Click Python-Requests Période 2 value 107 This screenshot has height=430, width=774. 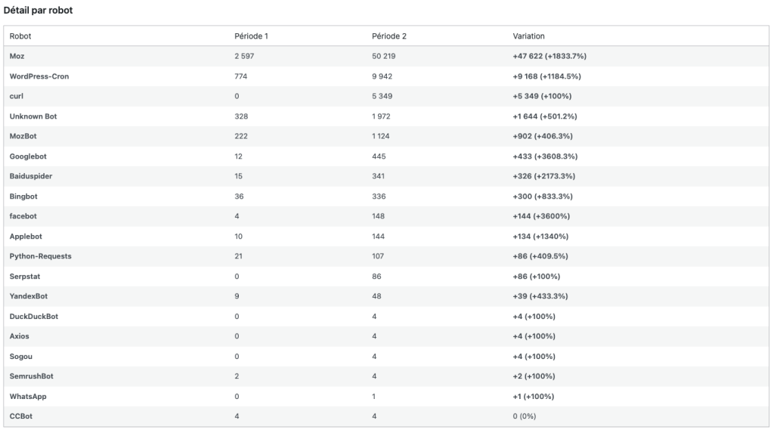pos(378,256)
